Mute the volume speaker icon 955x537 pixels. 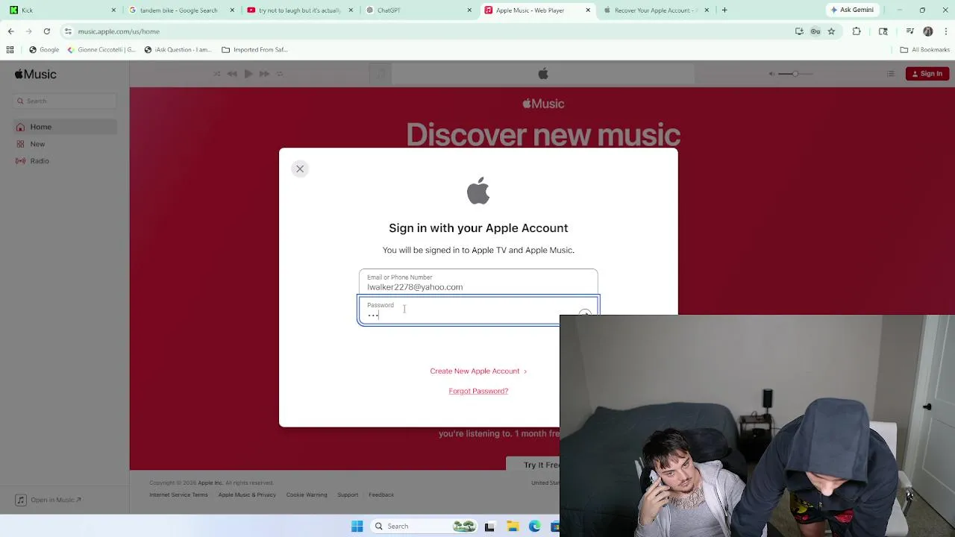[x=771, y=74]
